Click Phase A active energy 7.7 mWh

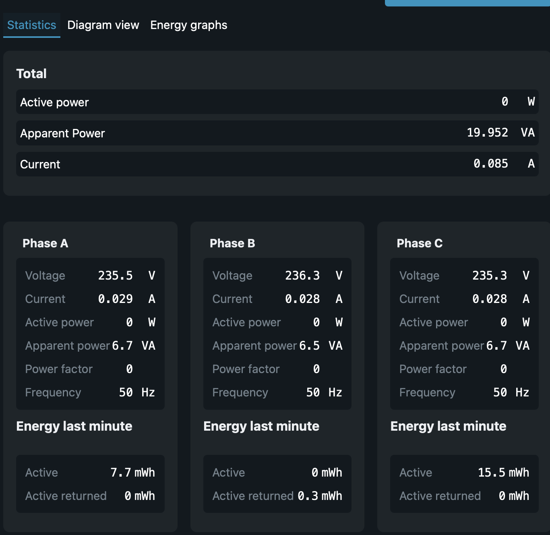[132, 473]
